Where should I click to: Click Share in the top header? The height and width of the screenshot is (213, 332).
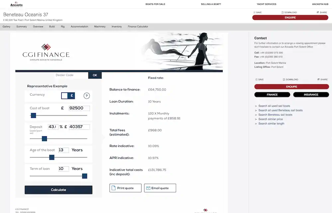point(322,13)
